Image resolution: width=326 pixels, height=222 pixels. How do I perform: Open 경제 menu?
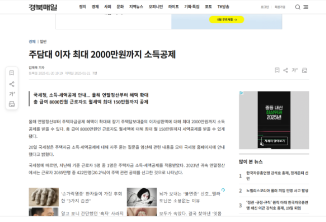(x=95, y=7)
